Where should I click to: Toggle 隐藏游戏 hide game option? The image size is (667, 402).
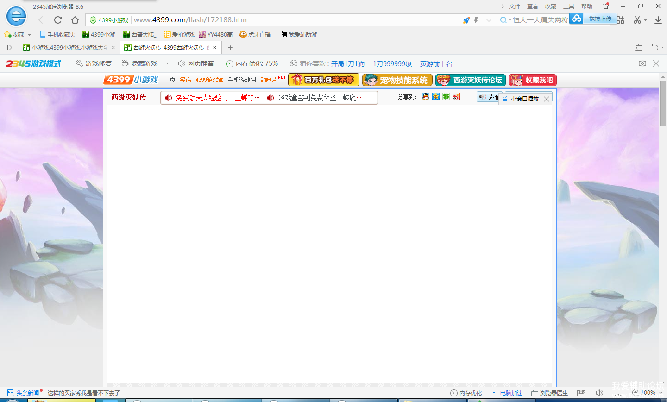pyautogui.click(x=139, y=63)
